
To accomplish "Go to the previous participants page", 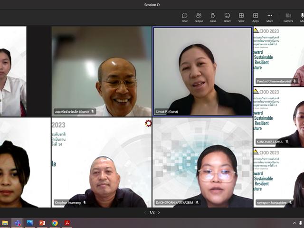I will tap(145, 212).
